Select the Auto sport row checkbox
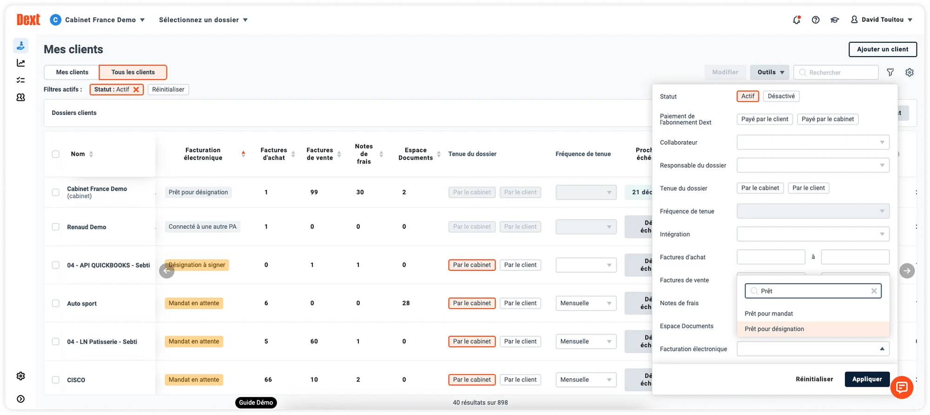 click(56, 304)
